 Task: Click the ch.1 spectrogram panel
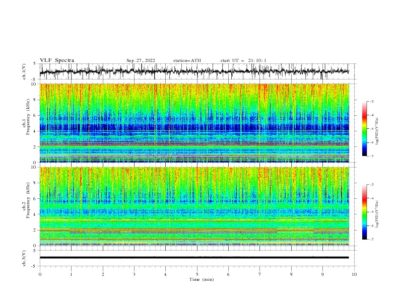194,123
